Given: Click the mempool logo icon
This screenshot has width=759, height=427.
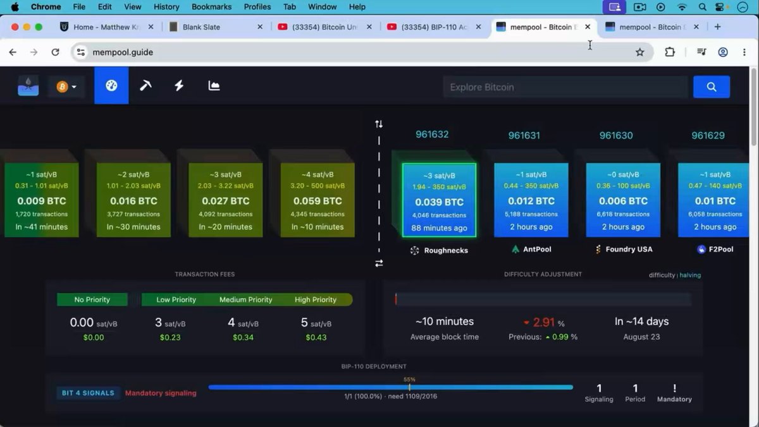Looking at the screenshot, I should (28, 86).
